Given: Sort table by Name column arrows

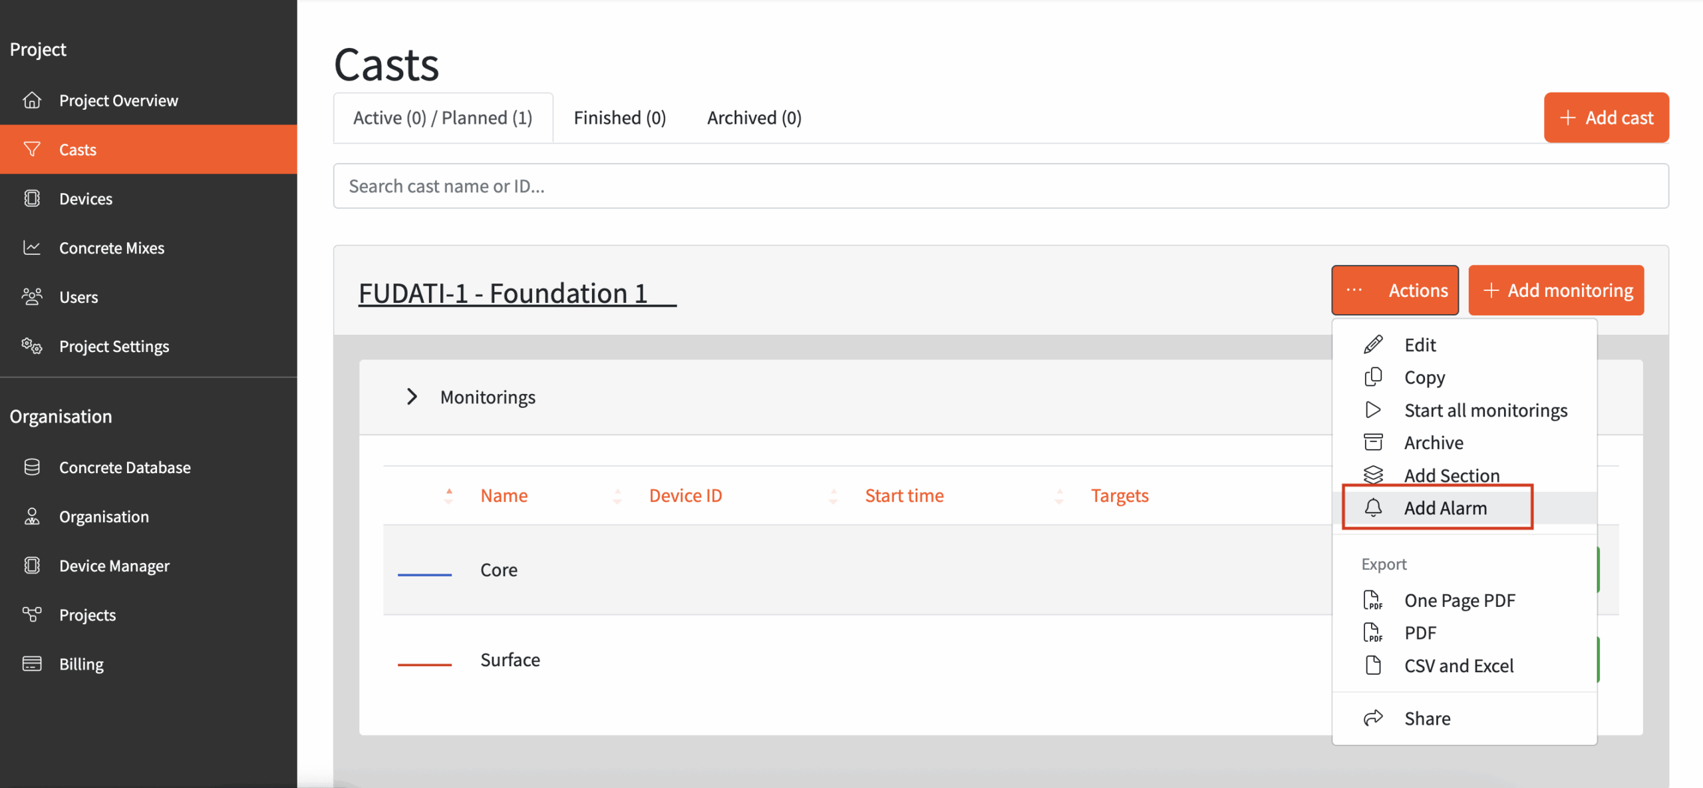Looking at the screenshot, I should coord(449,496).
